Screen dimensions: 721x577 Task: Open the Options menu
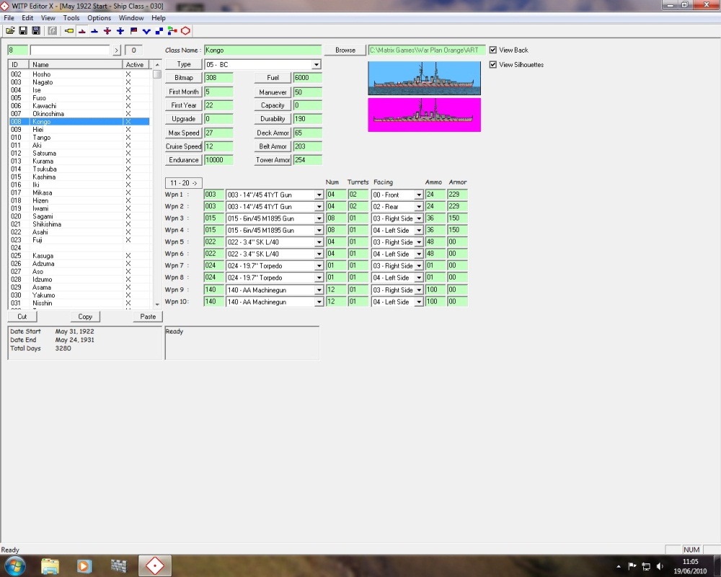pos(99,18)
